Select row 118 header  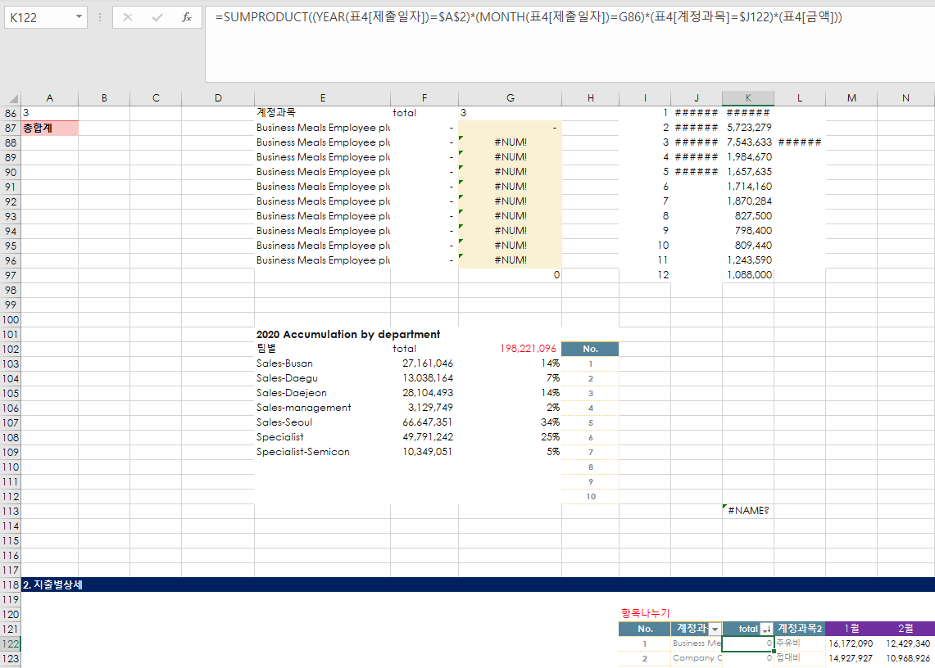[x=11, y=585]
